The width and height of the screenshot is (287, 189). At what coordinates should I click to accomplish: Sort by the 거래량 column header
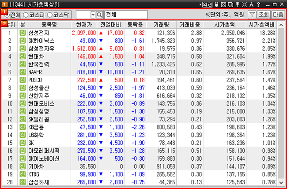coord(161,25)
